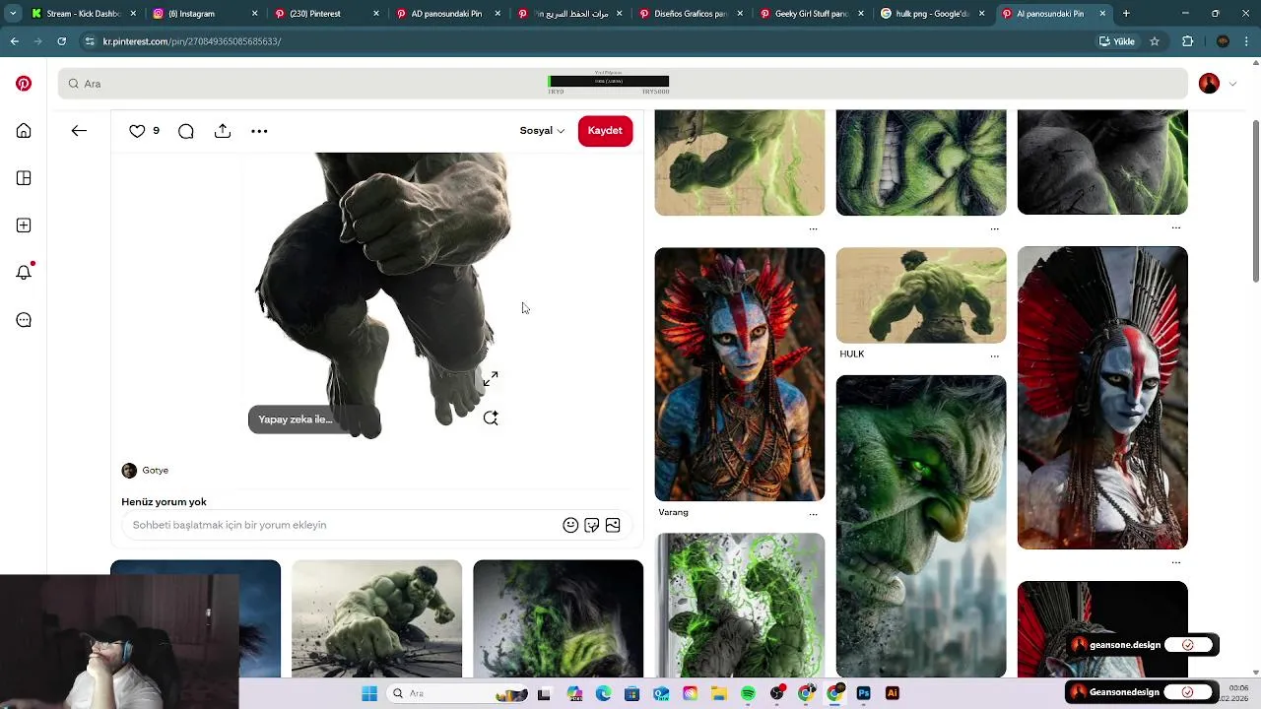Save the pin with the Kaydet button
The width and height of the screenshot is (1261, 709).
coord(605,131)
